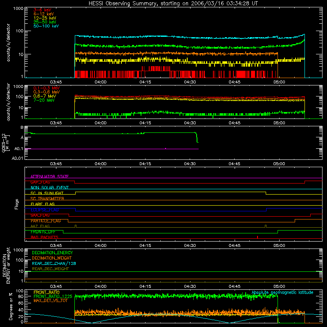Image resolution: width=327 pixels, height=327 pixels.
Task: Click the yellow FRONT_RATIO legend label
Action: pos(47,292)
